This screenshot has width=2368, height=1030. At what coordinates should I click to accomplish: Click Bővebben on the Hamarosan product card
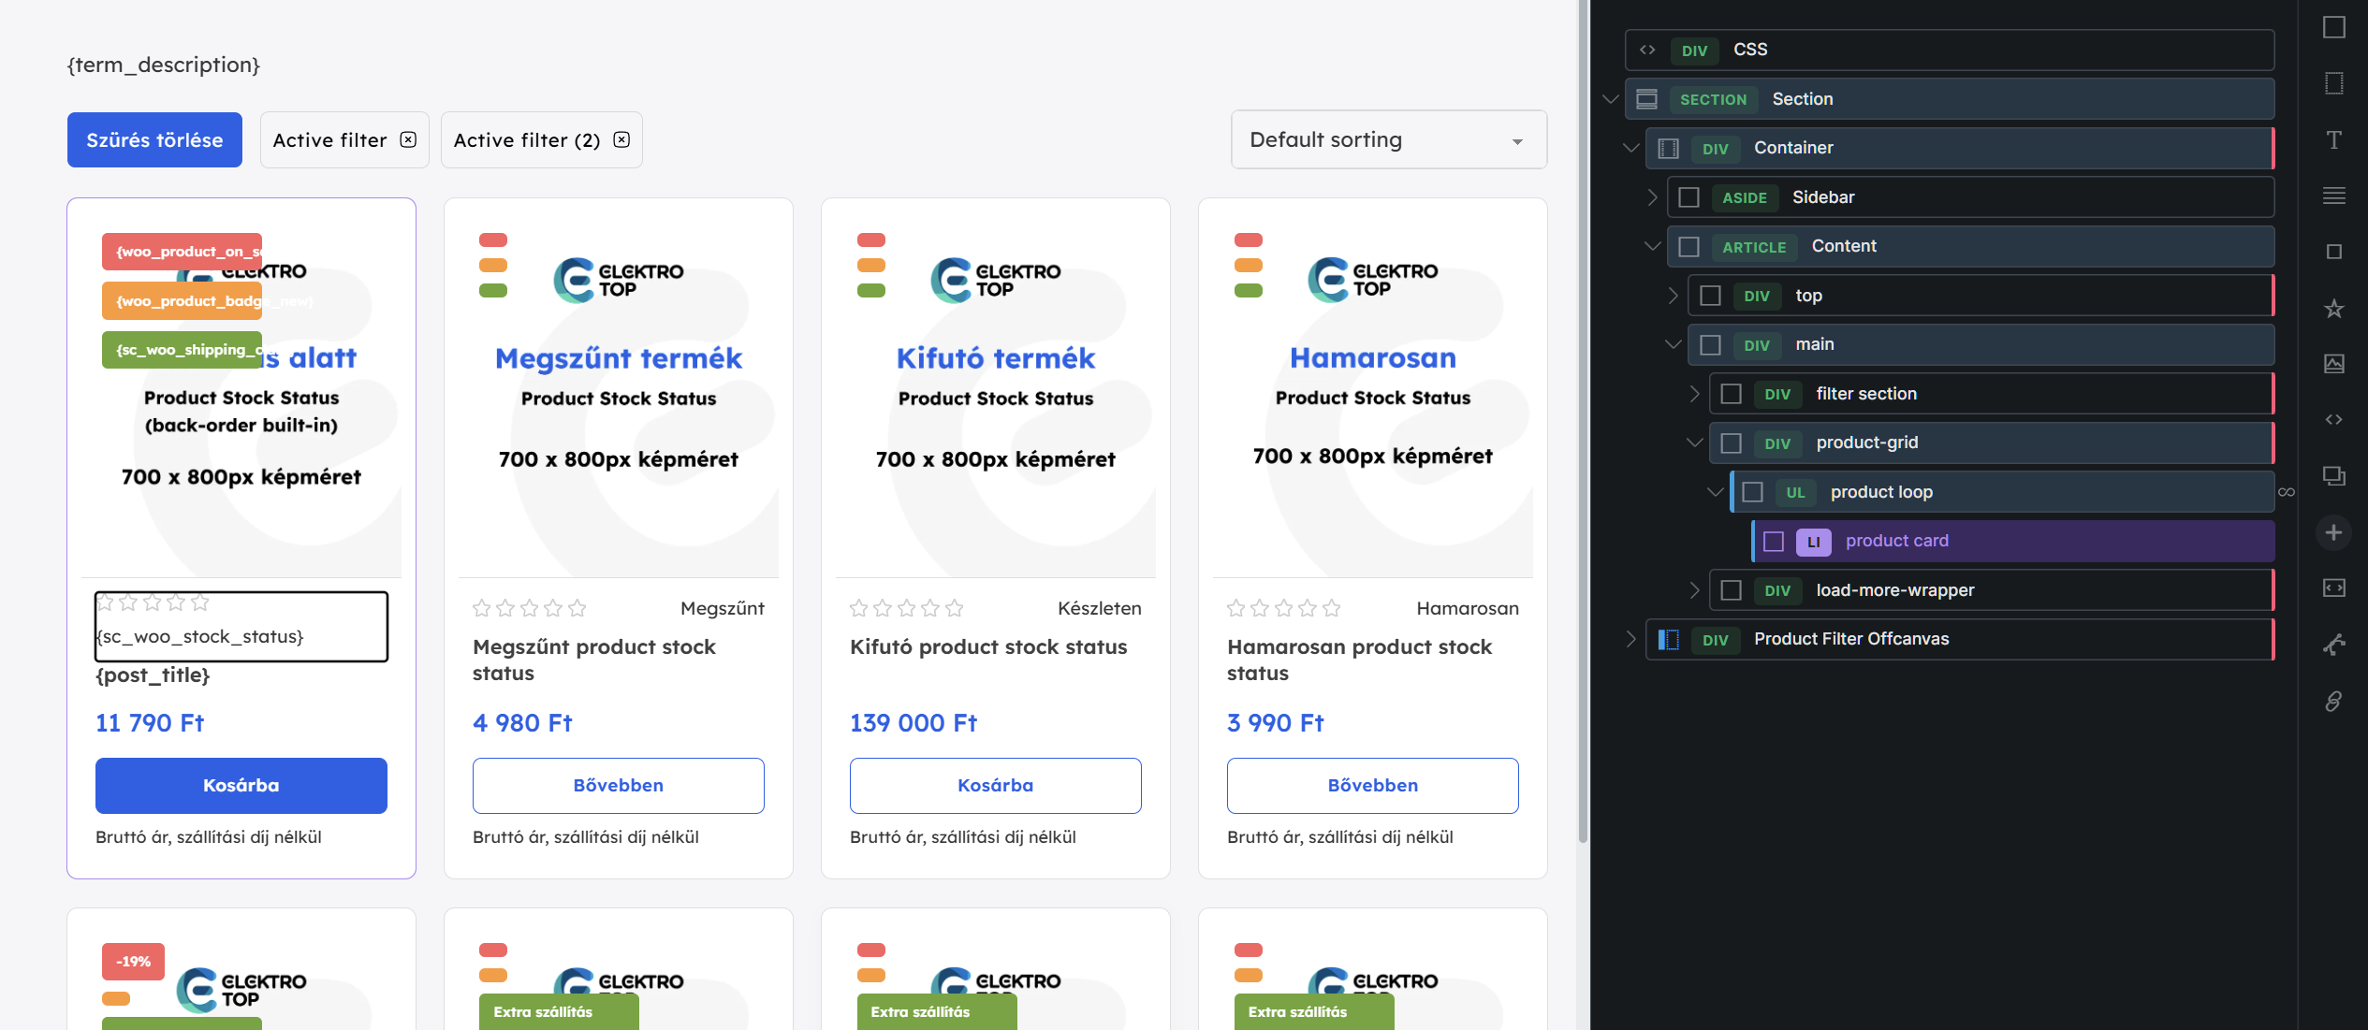[x=1373, y=785]
